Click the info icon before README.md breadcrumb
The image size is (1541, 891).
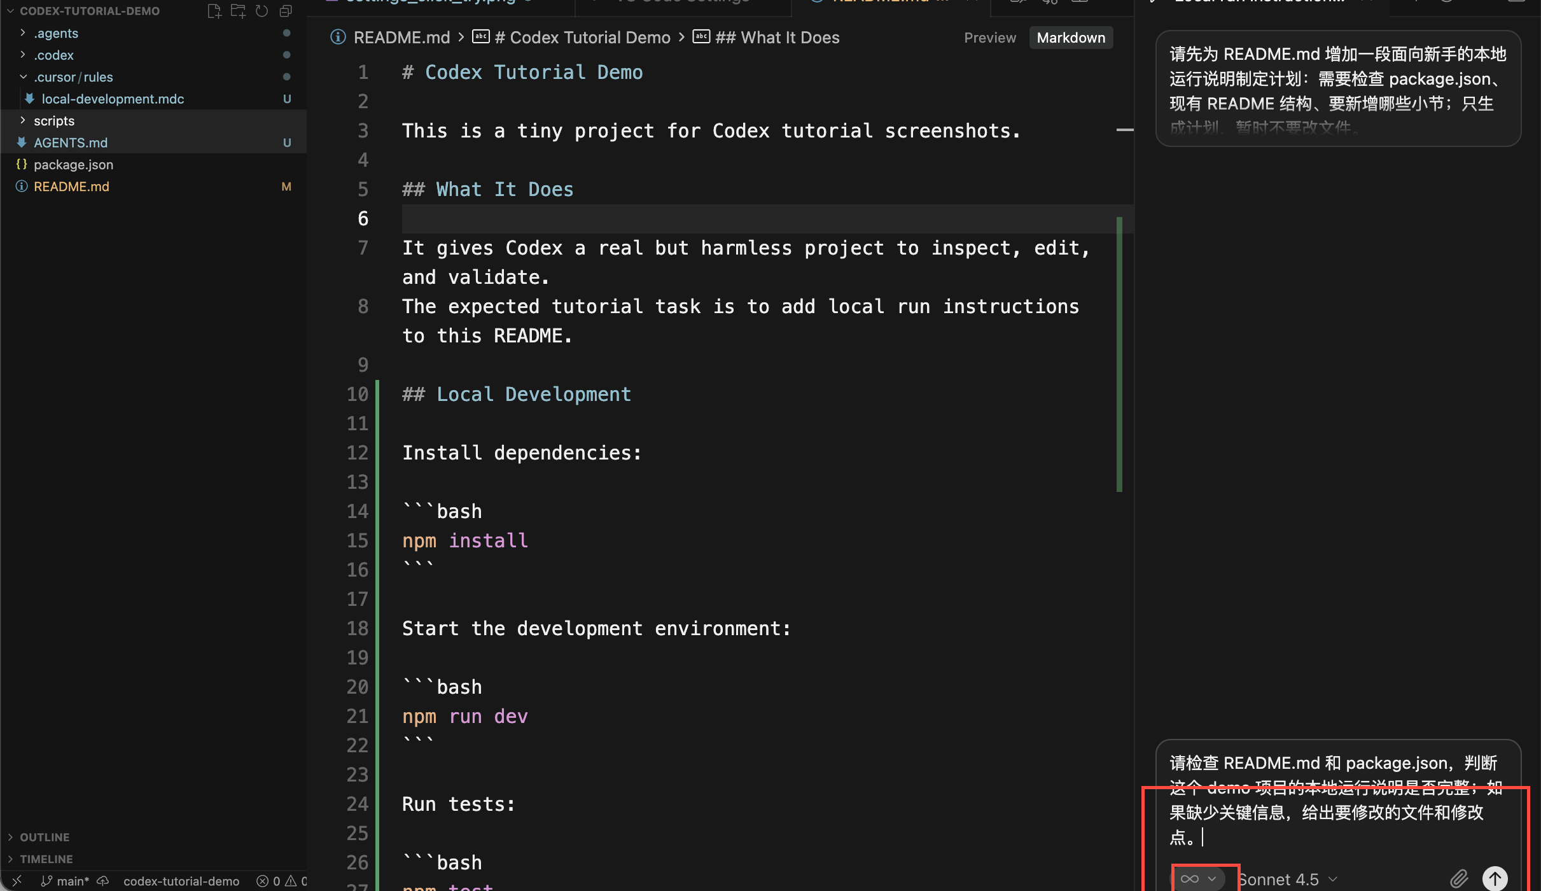338,38
